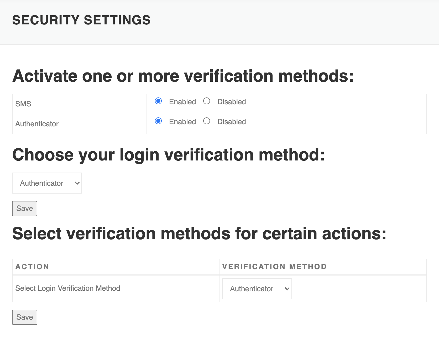This screenshot has height=348, width=439.
Task: Select the Disabled radio for Authenticator
Action: [207, 121]
